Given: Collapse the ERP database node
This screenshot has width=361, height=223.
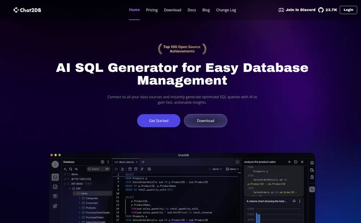Looking at the screenshot, I should point(70,188).
